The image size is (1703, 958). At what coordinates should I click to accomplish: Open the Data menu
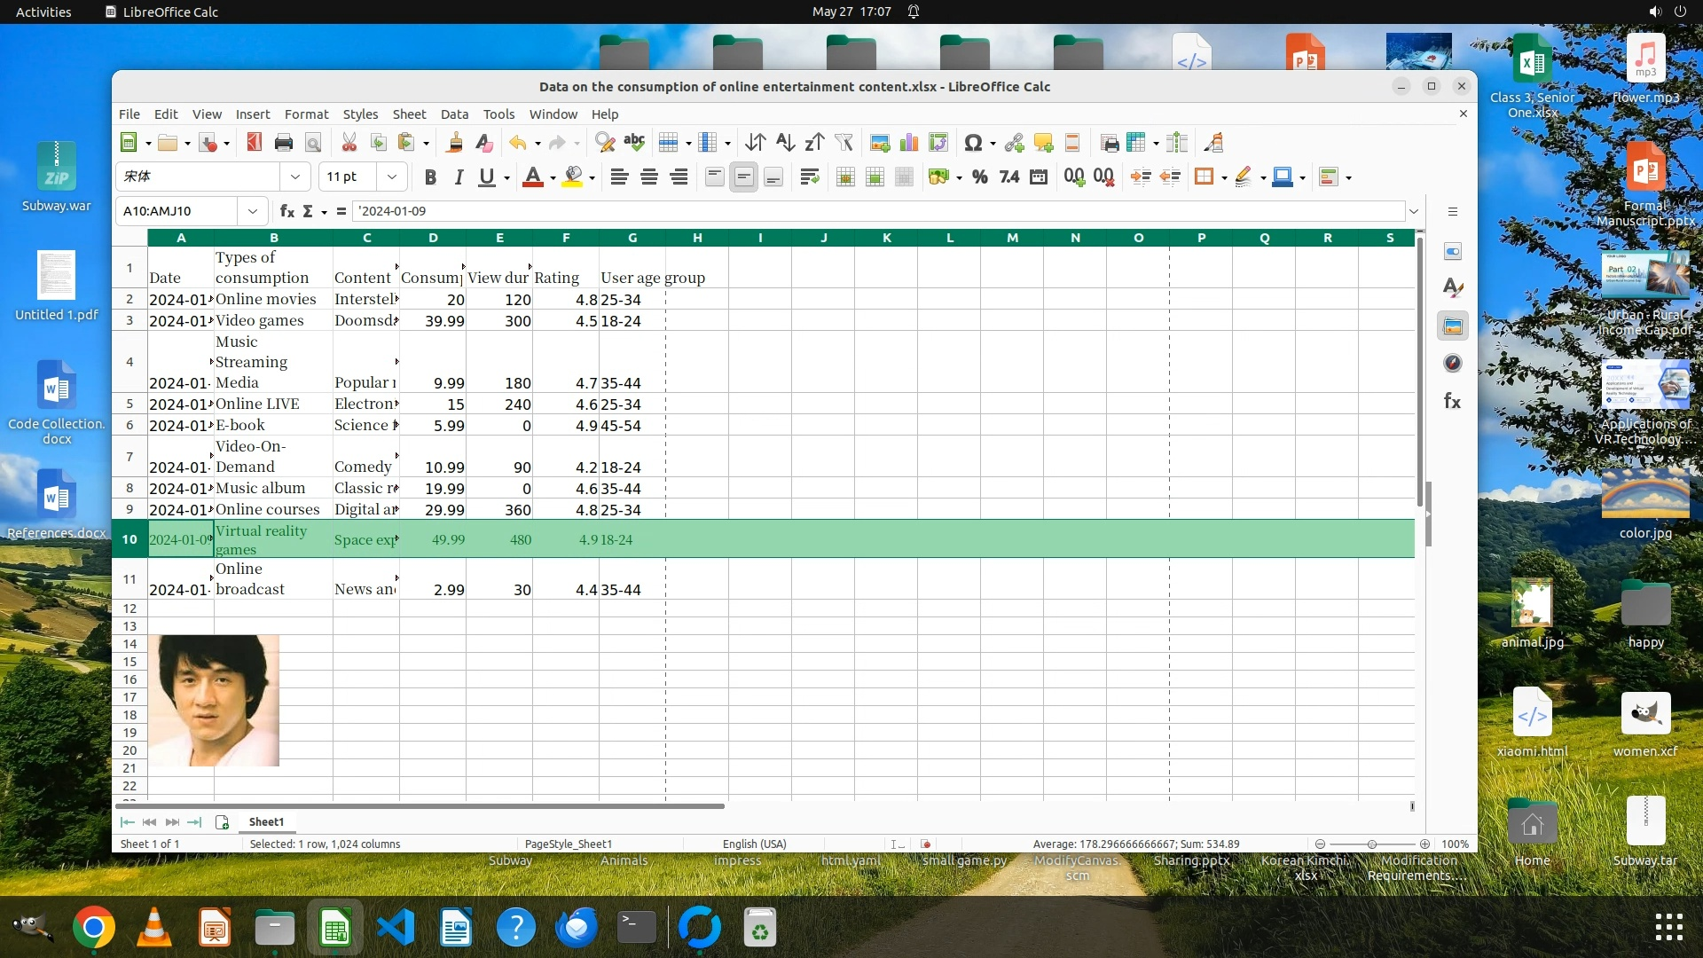point(454,114)
